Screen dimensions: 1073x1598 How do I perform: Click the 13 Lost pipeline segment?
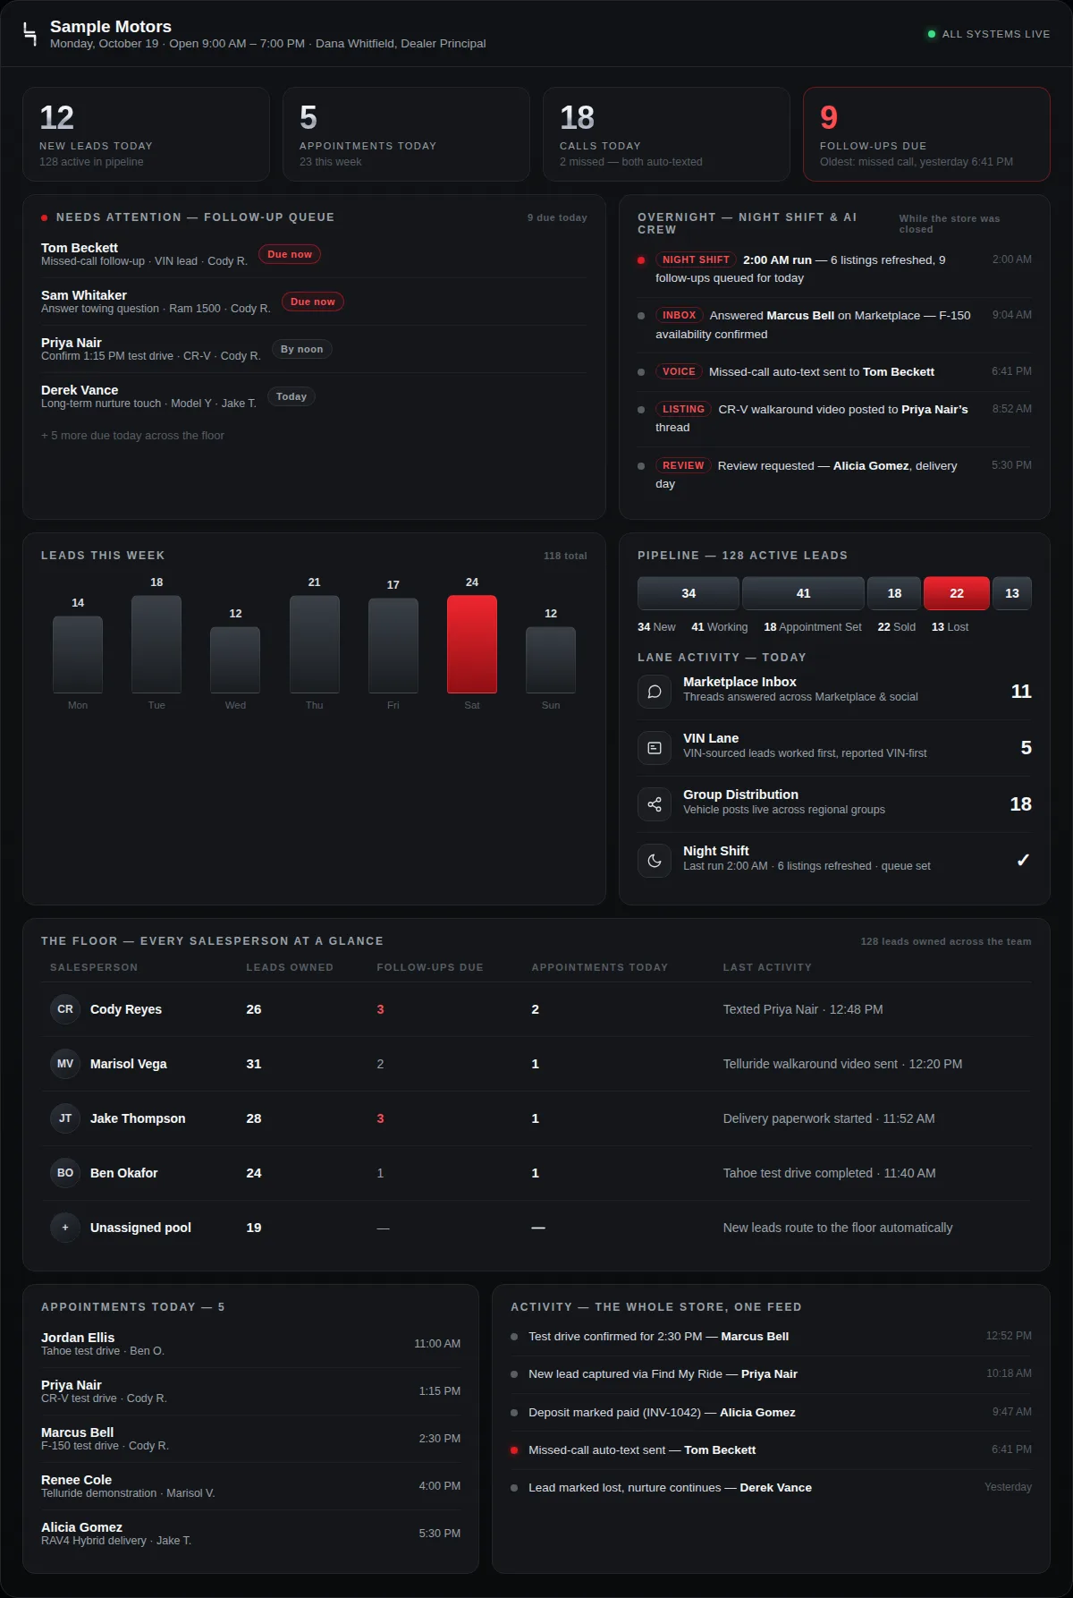coord(1012,593)
